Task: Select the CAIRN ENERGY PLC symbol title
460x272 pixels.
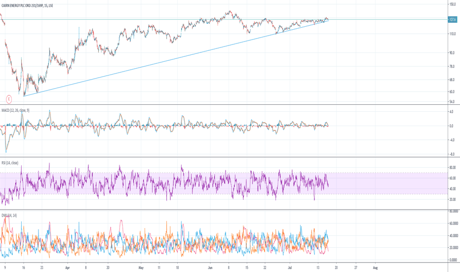Action: tap(27, 5)
